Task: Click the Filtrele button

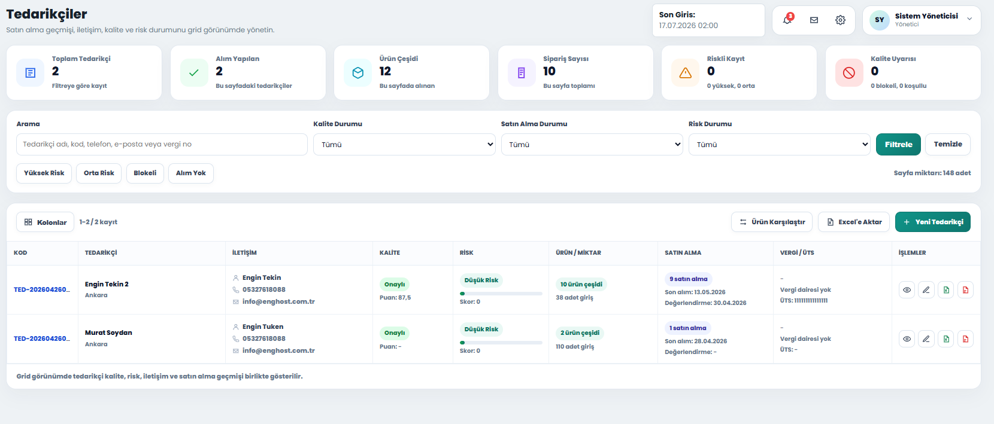Action: point(898,144)
